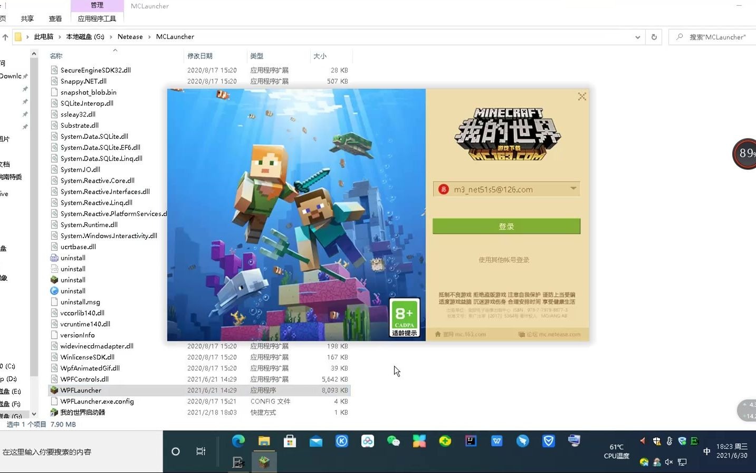Select Snappy.NET.dll file
The image size is (756, 473).
point(83,81)
